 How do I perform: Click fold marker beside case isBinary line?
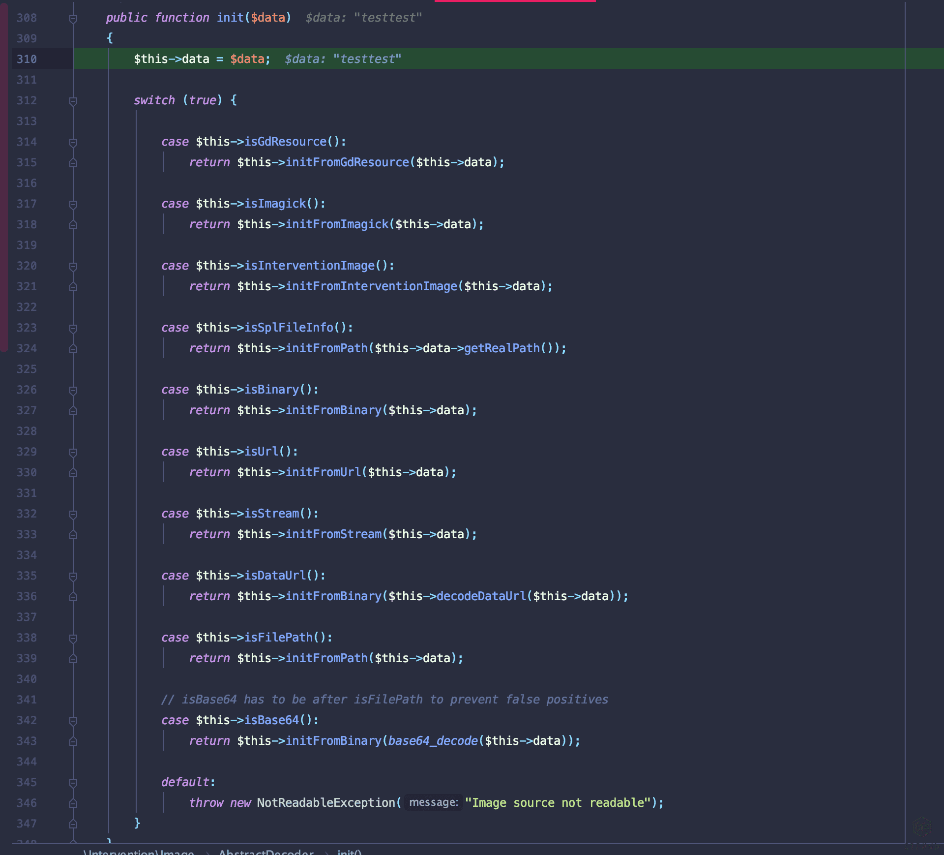tap(73, 391)
